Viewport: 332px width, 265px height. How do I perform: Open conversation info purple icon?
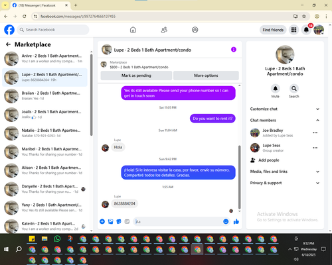pos(234,50)
